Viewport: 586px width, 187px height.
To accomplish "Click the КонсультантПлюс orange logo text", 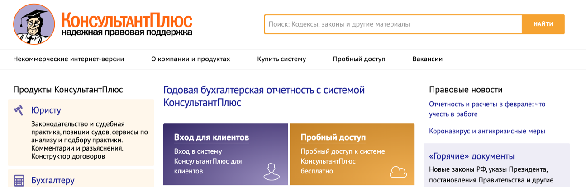I will click(127, 20).
